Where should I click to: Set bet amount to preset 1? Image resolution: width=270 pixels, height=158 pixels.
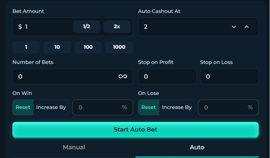click(x=26, y=47)
